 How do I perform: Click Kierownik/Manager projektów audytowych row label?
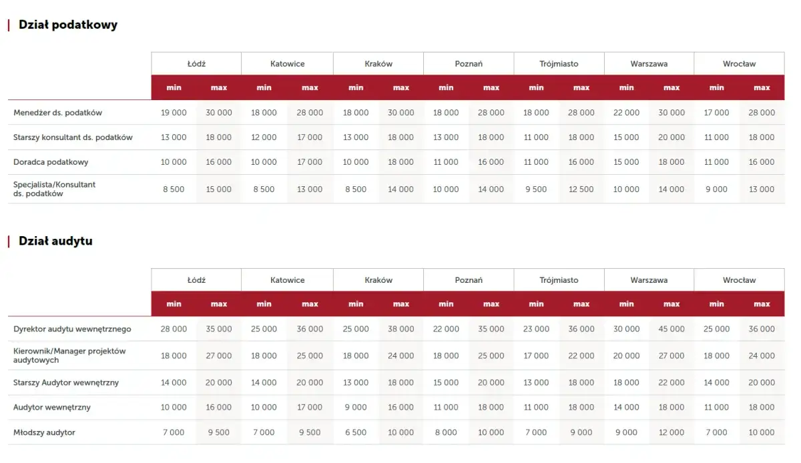[69, 356]
